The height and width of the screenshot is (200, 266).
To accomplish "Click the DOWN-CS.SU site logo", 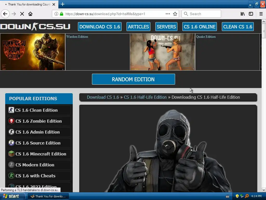I will point(35,27).
